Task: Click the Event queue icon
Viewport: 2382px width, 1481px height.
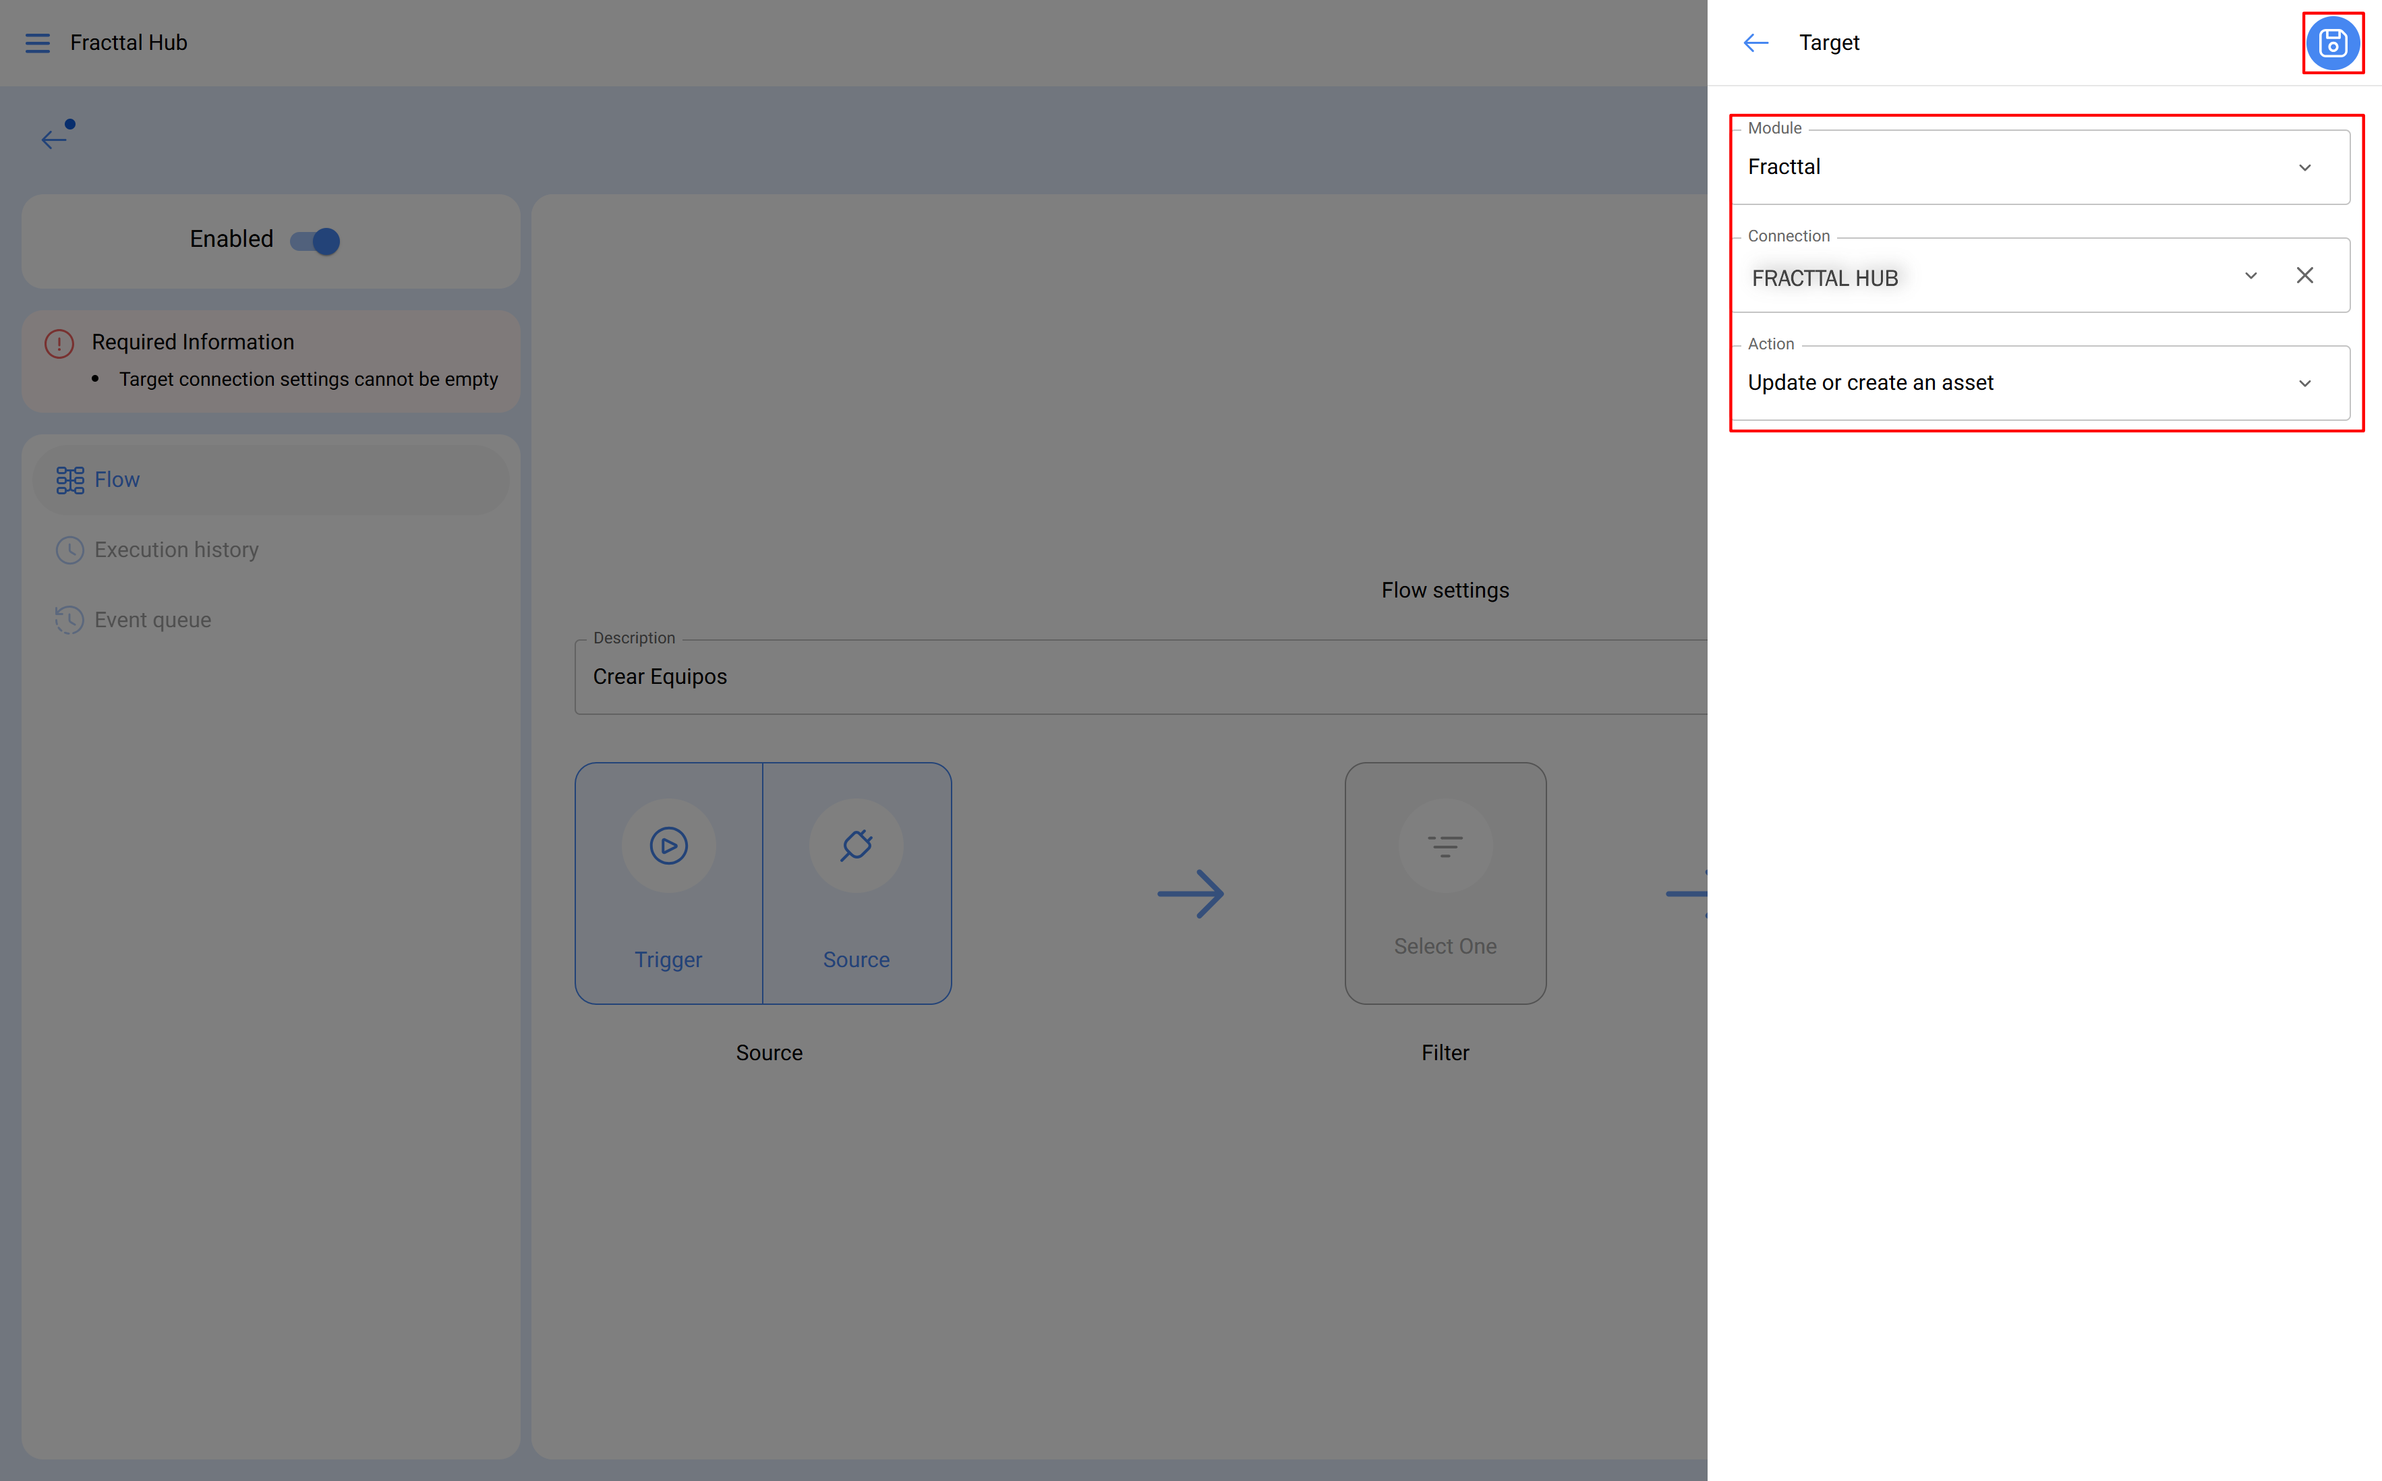Action: (69, 619)
